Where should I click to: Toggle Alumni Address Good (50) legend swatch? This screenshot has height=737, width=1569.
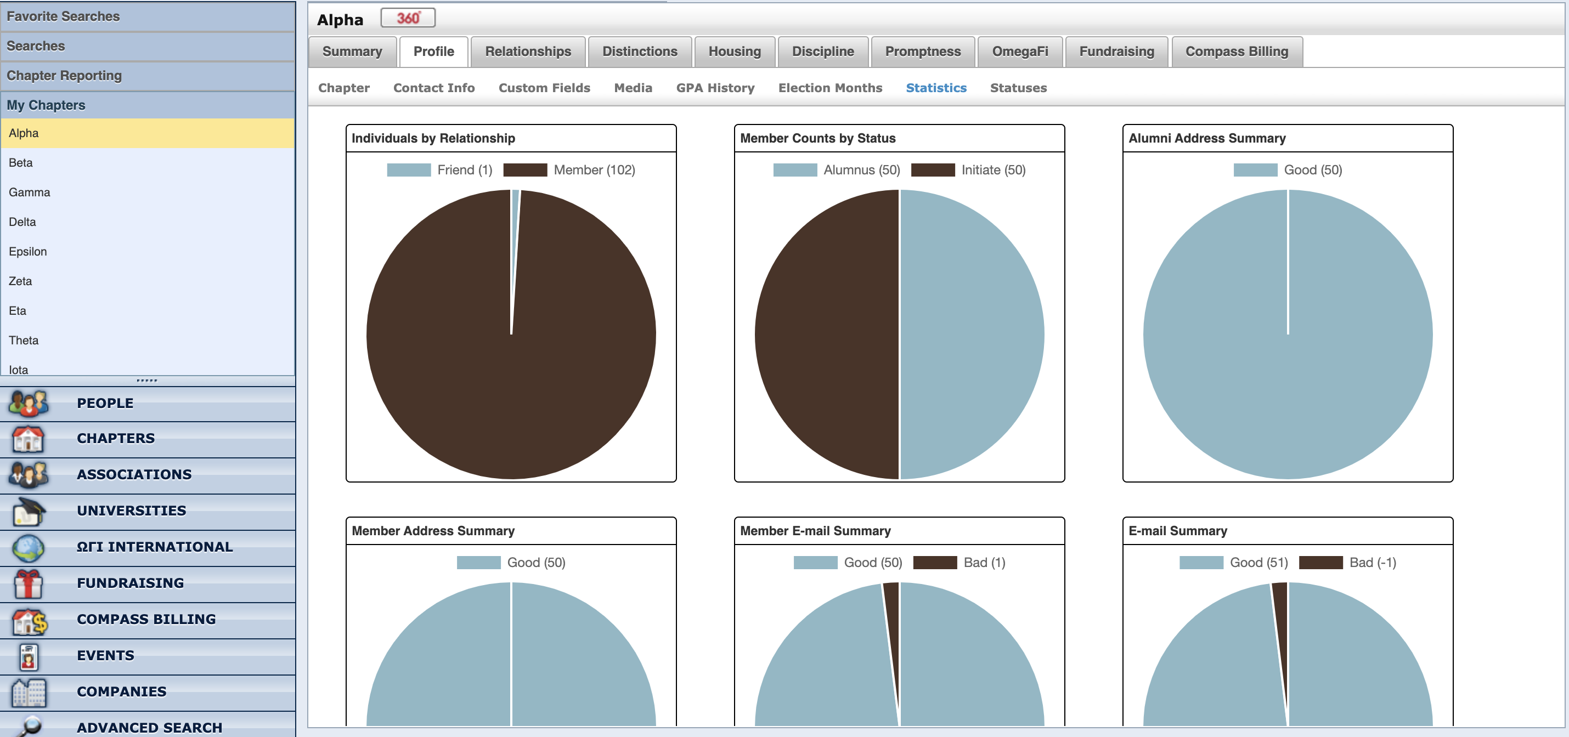tap(1255, 170)
